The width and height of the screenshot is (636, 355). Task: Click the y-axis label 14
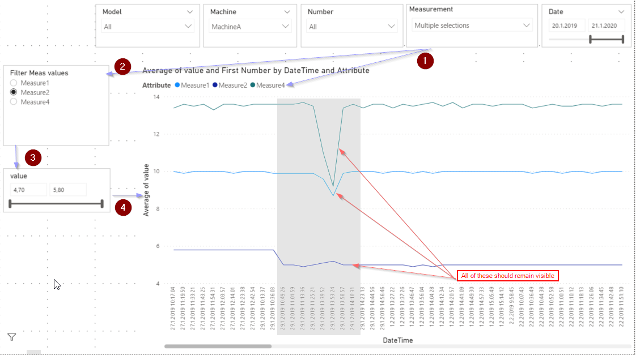point(156,97)
